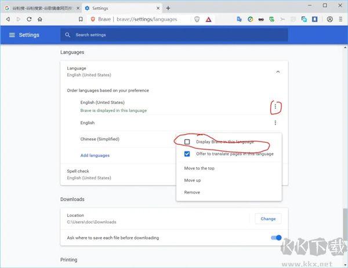Viewport: 348px width, 268px height.
Task: Open the user profile icon
Action: tap(330, 19)
